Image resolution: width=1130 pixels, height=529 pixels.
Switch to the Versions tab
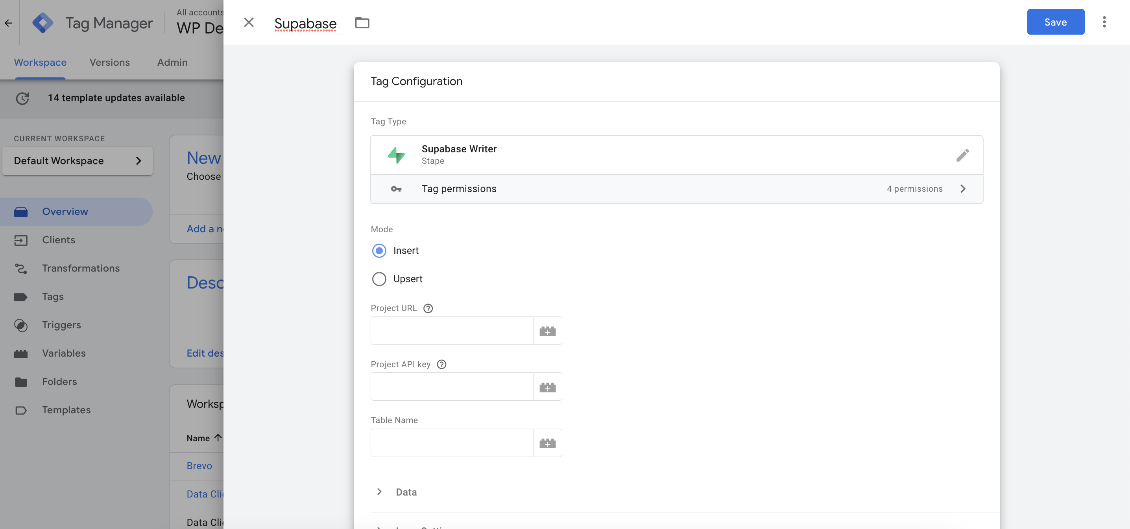(110, 62)
